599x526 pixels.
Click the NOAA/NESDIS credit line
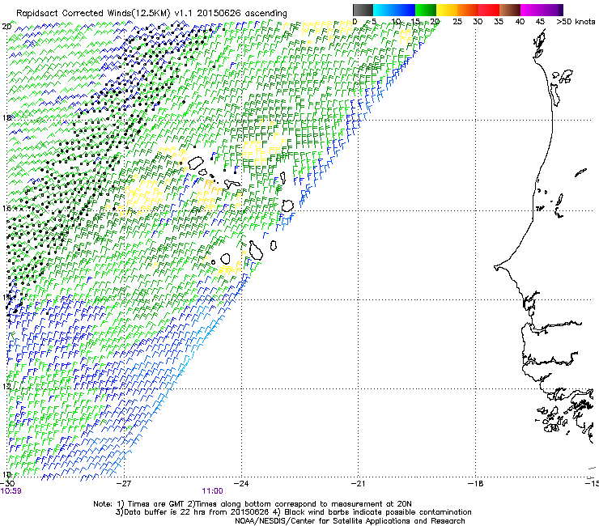click(x=350, y=521)
